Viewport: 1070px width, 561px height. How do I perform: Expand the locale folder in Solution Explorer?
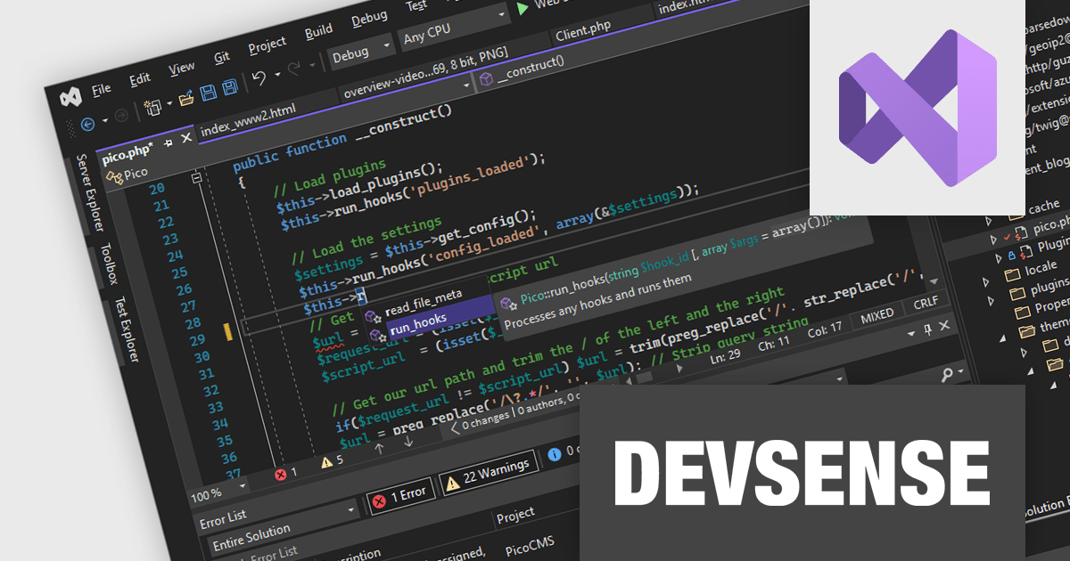987,281
